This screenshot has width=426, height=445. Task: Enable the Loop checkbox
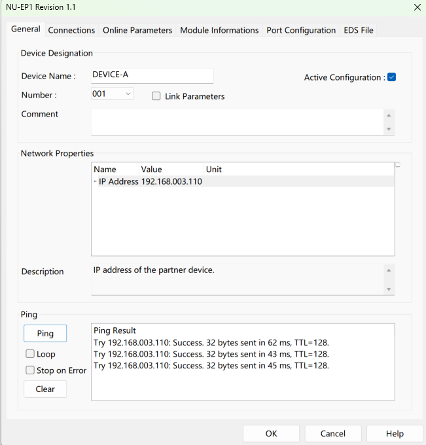click(x=30, y=354)
